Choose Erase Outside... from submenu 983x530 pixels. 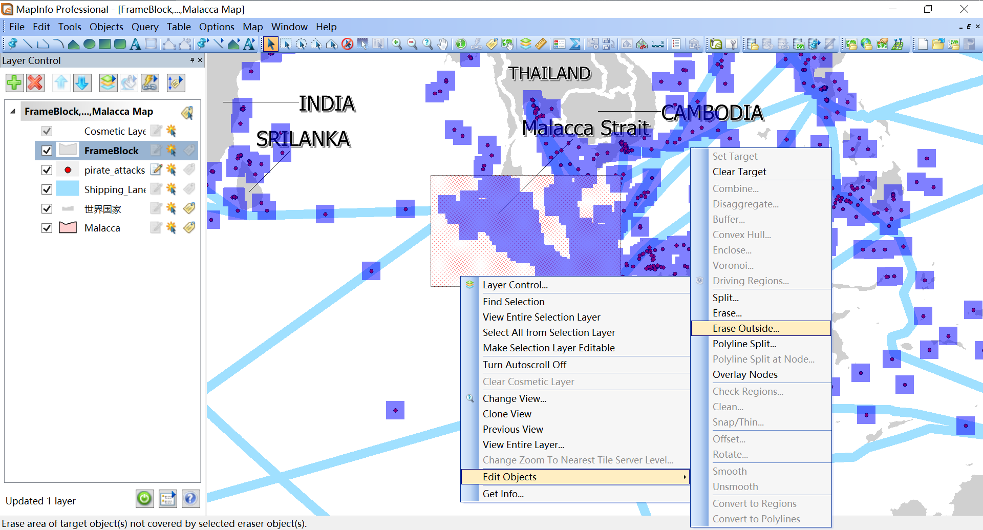pos(761,328)
